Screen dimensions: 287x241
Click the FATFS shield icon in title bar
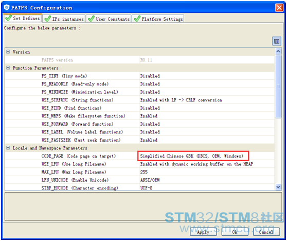click(x=7, y=8)
